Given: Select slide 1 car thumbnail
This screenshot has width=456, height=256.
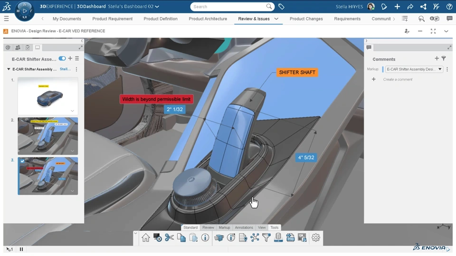Looking at the screenshot, I should click(x=47, y=96).
